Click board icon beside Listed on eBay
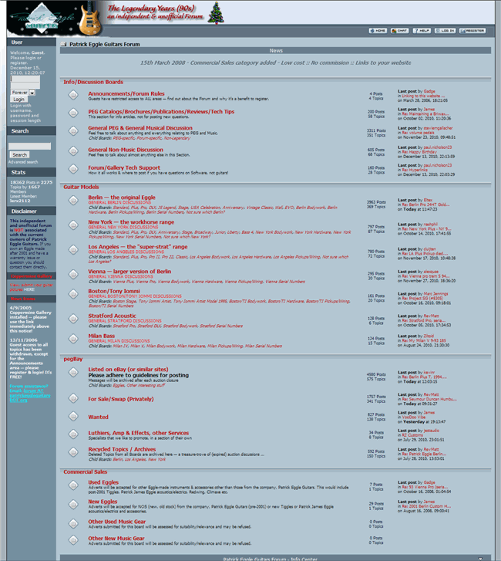 click(73, 373)
